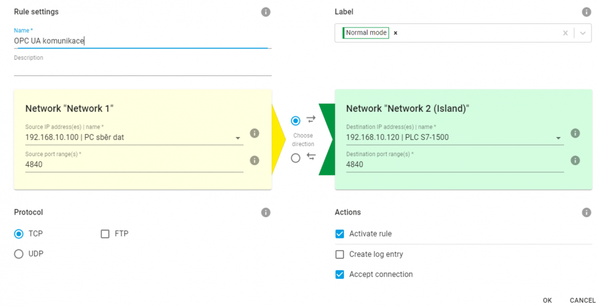Expand the Source IP address dropdown

(x=238, y=138)
